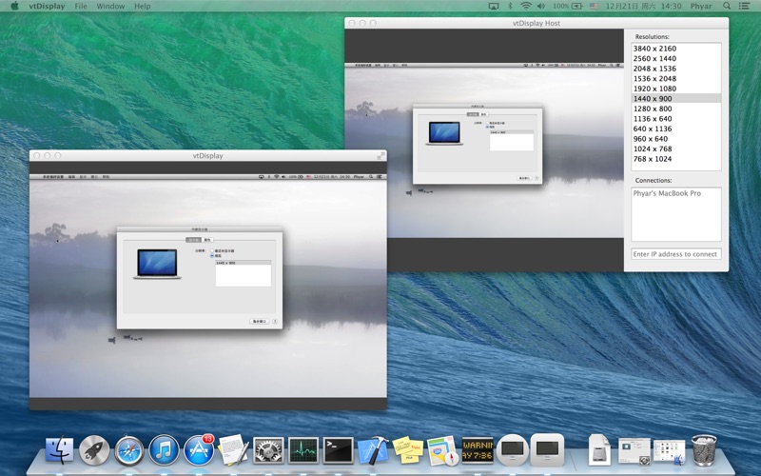Click the date and time 14:30 clock
This screenshot has height=476, width=761.
tap(644, 6)
